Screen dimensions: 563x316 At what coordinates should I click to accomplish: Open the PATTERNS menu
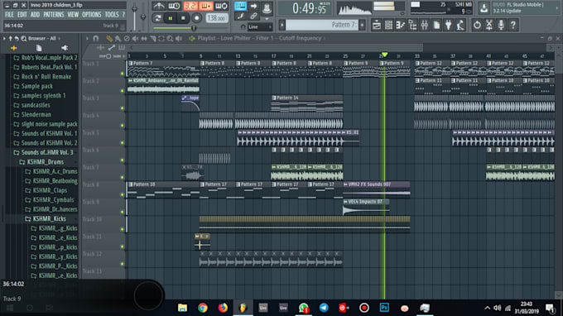coord(54,15)
